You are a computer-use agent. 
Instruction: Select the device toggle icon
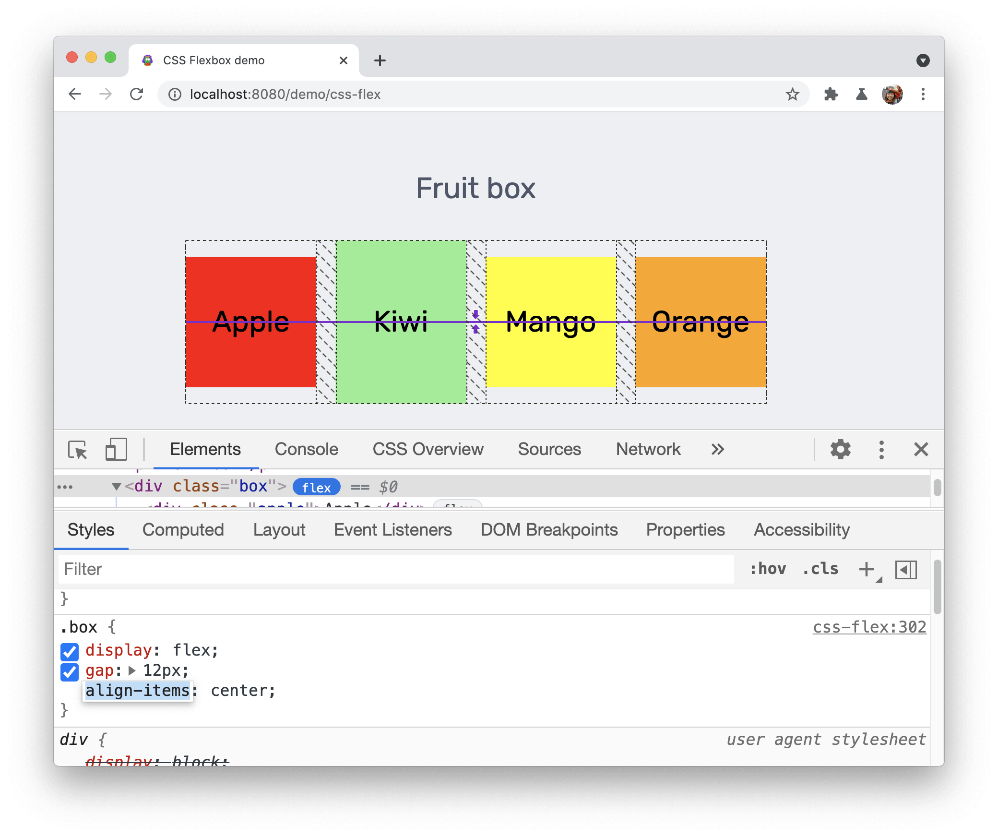pos(116,448)
